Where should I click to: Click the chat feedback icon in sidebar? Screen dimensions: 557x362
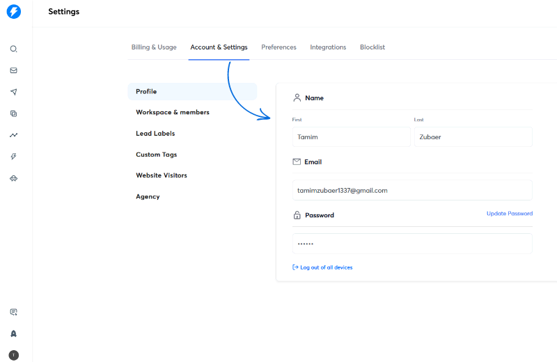pos(13,312)
